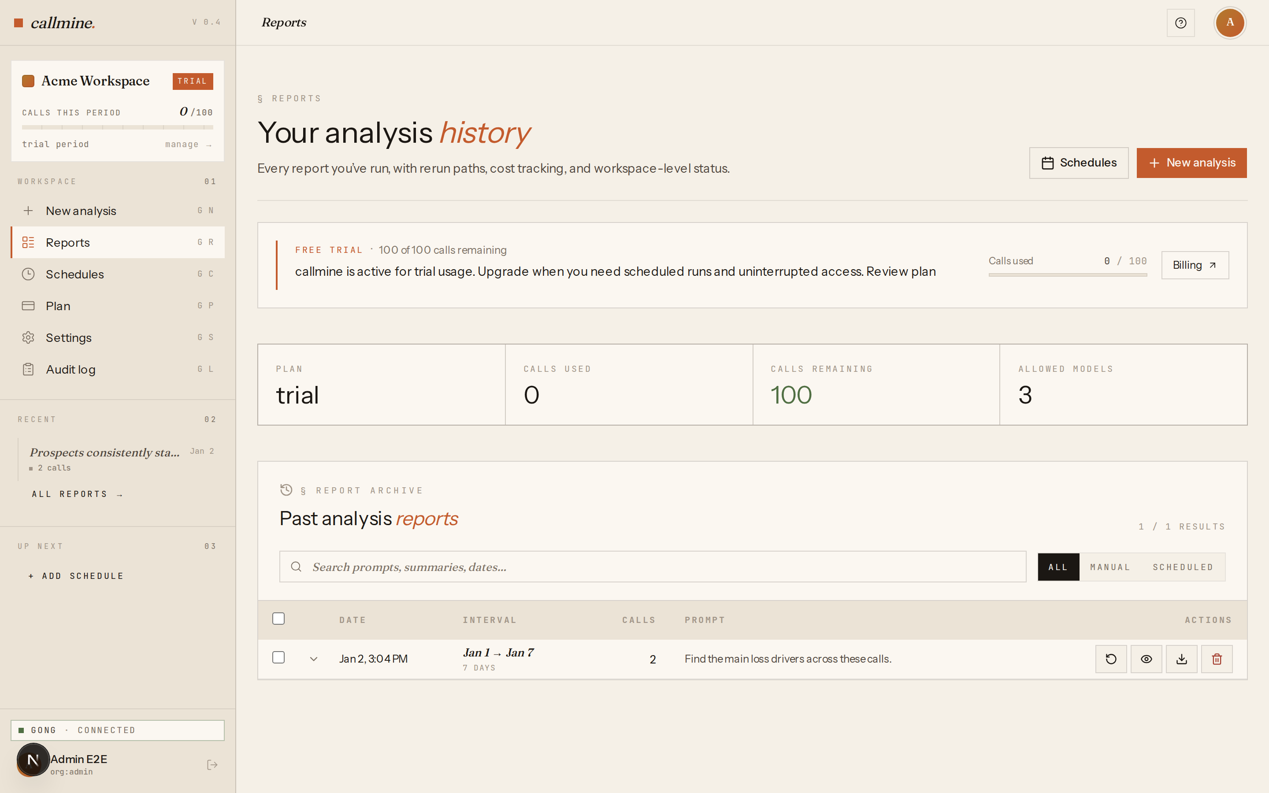Image resolution: width=1269 pixels, height=793 pixels.
Task: Click prompt text 'Find the main loss drivers'
Action: click(788, 659)
